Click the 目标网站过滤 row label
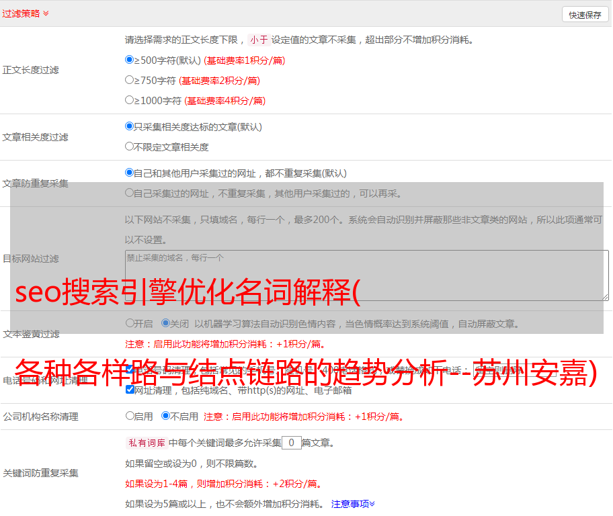613x516 pixels. (30, 259)
